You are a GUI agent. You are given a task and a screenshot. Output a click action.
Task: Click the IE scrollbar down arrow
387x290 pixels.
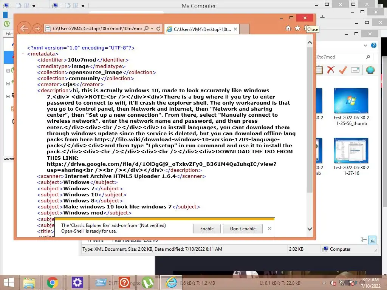310,229
